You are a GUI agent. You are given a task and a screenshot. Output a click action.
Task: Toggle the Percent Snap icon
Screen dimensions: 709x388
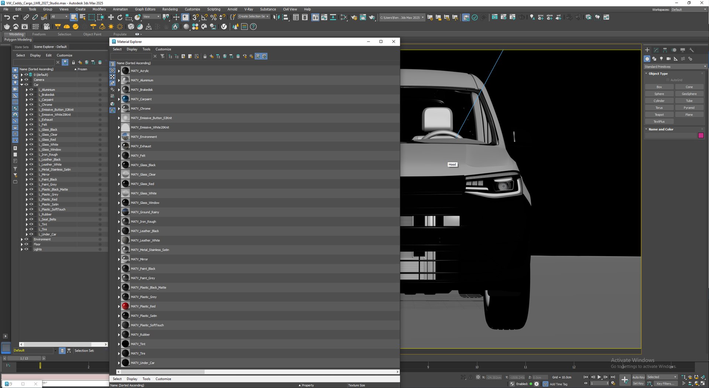(213, 17)
